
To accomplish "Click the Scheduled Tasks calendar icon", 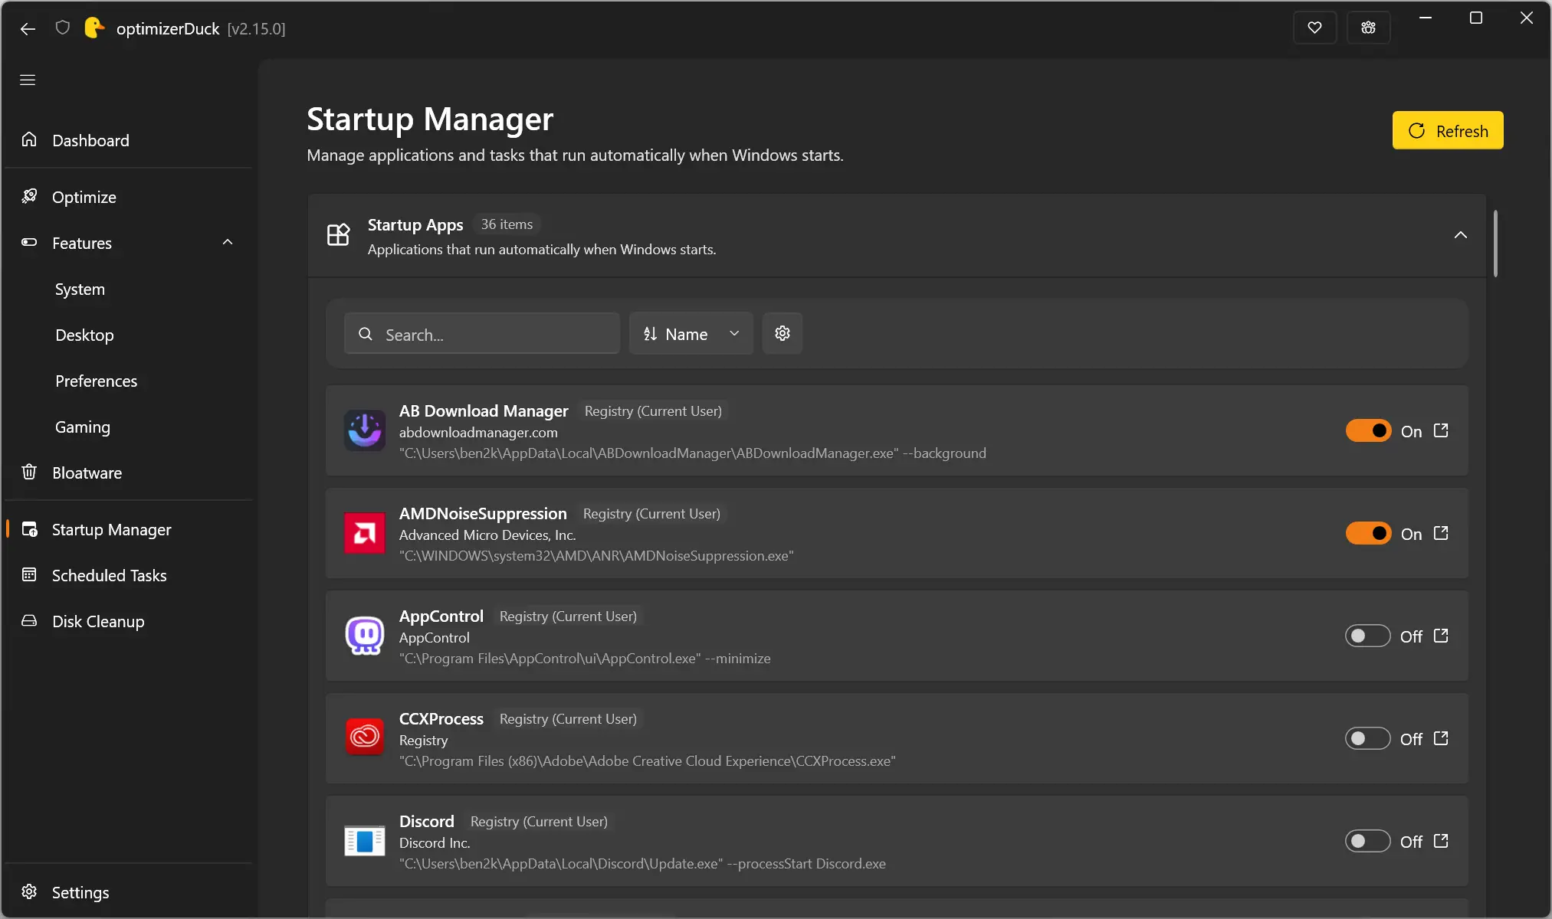I will (x=29, y=574).
